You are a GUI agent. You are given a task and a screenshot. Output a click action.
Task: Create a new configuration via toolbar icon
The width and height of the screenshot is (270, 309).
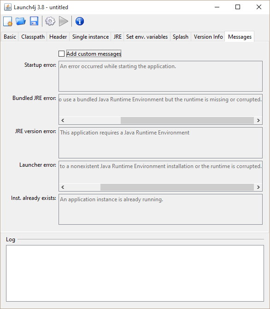click(8, 21)
